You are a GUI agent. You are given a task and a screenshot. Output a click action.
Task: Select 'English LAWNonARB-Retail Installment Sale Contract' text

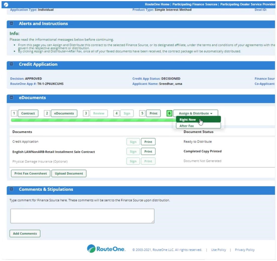(54, 152)
